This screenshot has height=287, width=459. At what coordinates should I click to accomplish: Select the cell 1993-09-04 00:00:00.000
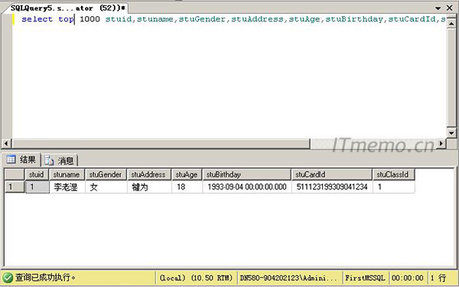(247, 187)
